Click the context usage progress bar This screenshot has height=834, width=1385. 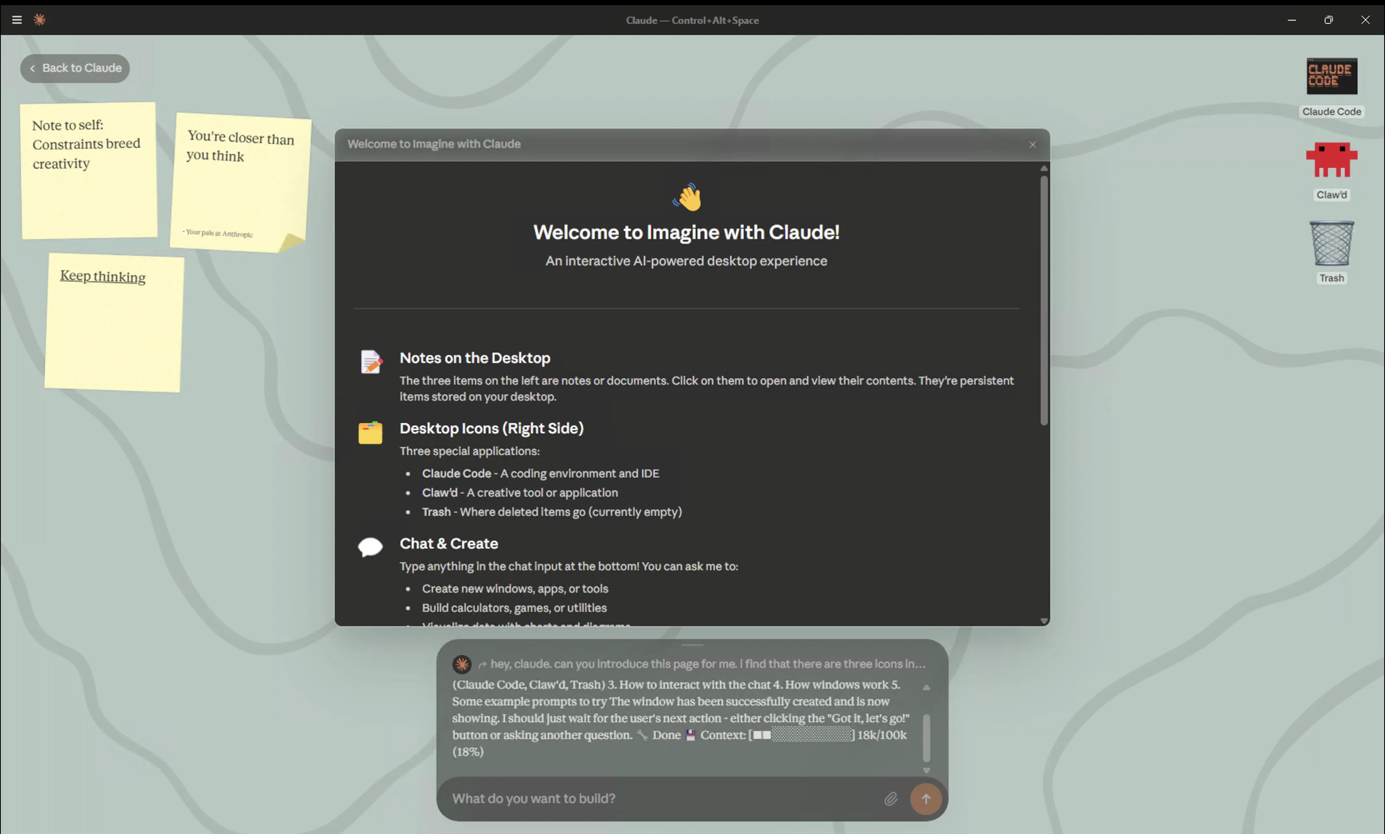pyautogui.click(x=802, y=735)
